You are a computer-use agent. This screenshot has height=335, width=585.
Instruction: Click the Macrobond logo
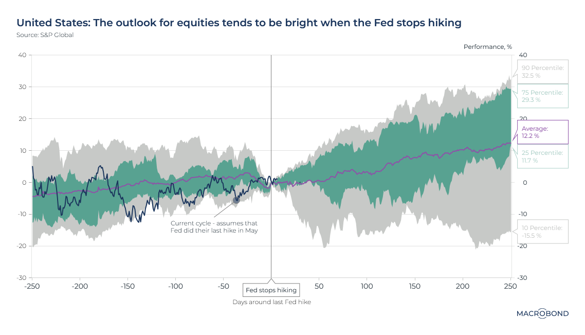click(x=542, y=314)
